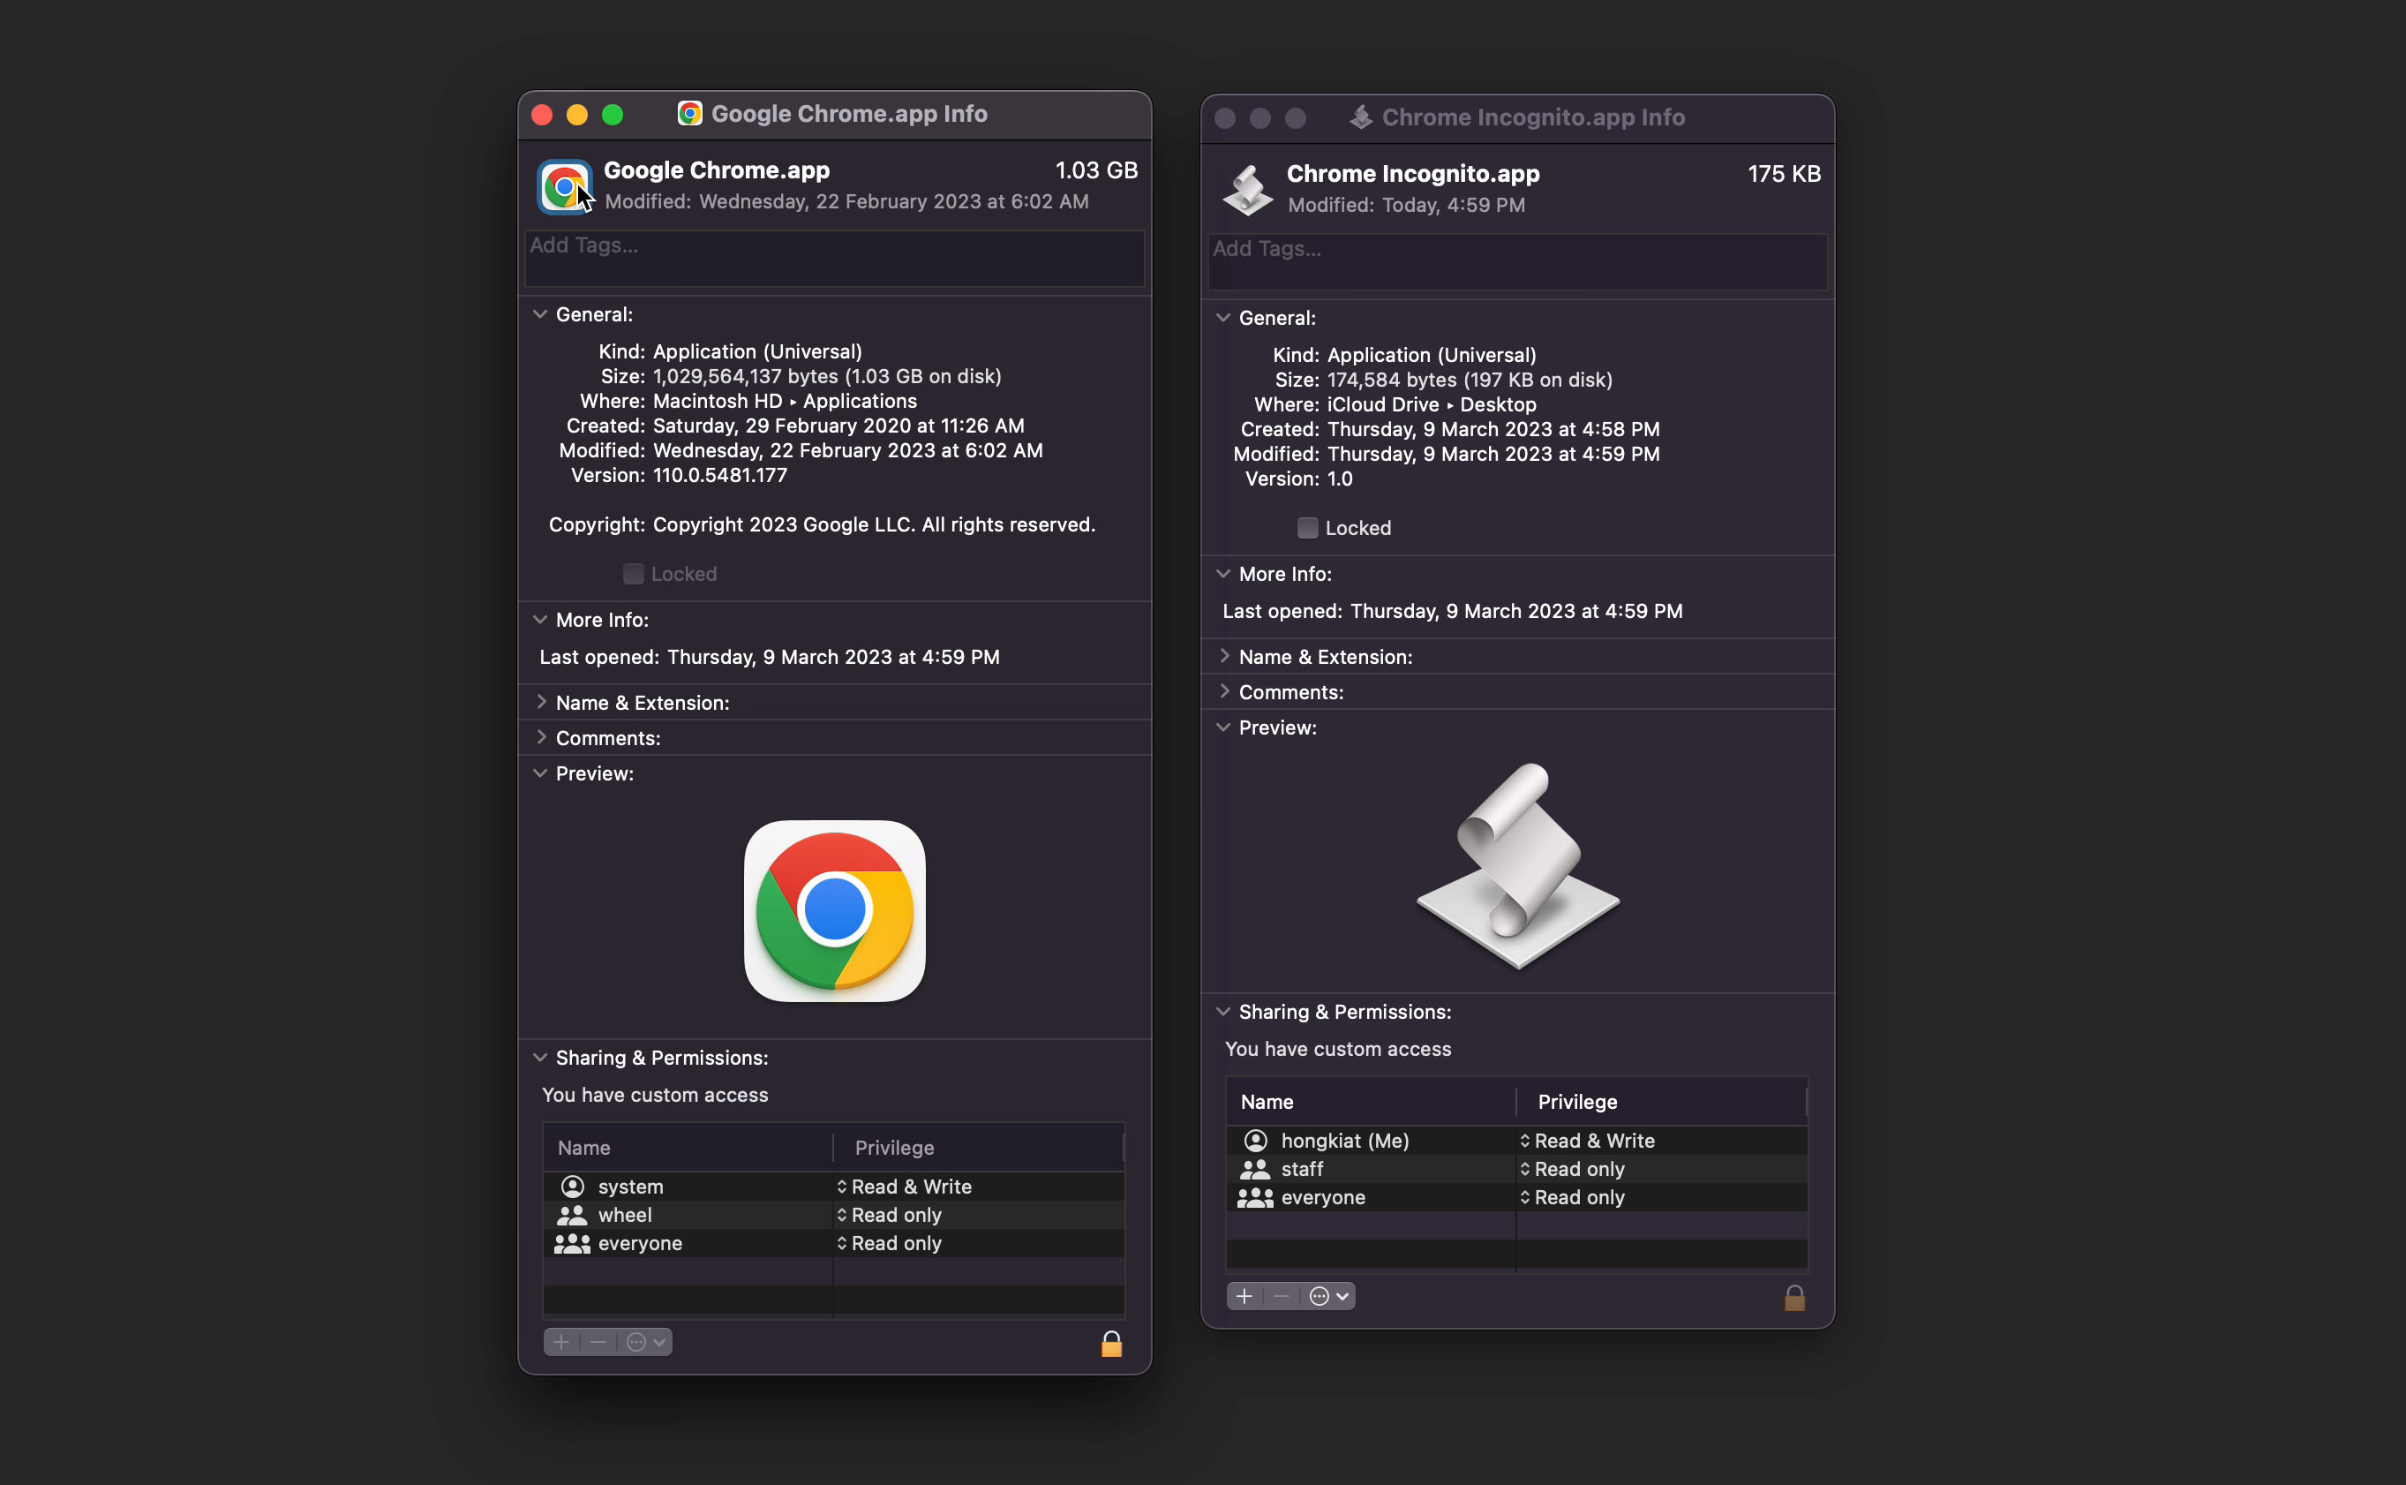The width and height of the screenshot is (2406, 1485).
Task: Click the hongkiat user icon in Incognito permissions
Action: coord(1256,1141)
